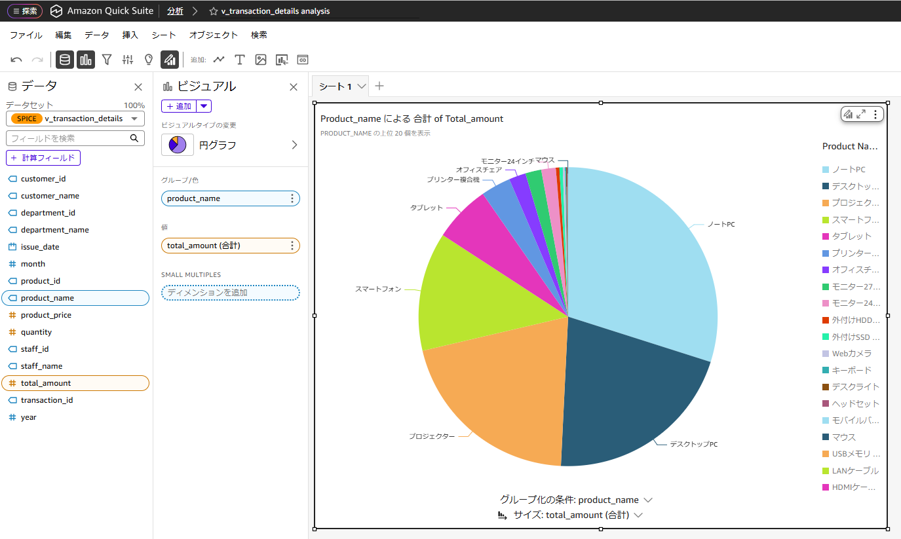Open the parameters sliders icon in toolbar
Screen dimensions: 901x539
pos(128,60)
